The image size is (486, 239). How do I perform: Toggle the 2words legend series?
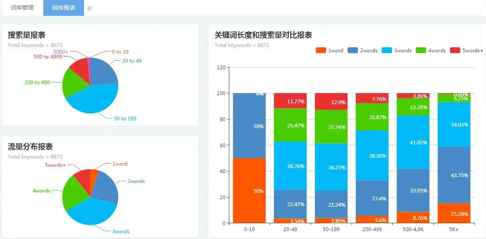[363, 50]
